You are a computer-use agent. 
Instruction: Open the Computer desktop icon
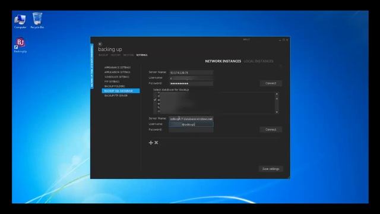tap(20, 21)
